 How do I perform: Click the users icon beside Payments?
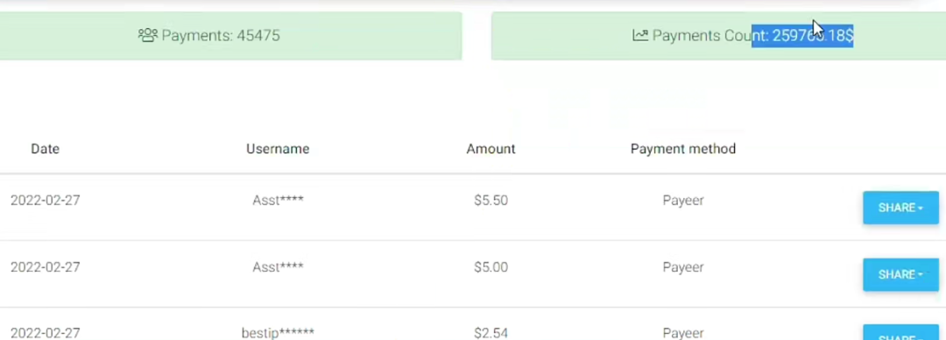pos(148,35)
